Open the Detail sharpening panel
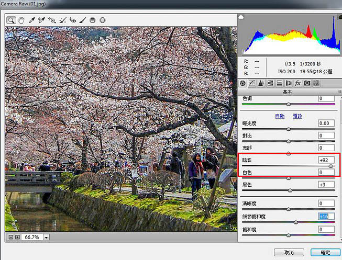 (261, 83)
